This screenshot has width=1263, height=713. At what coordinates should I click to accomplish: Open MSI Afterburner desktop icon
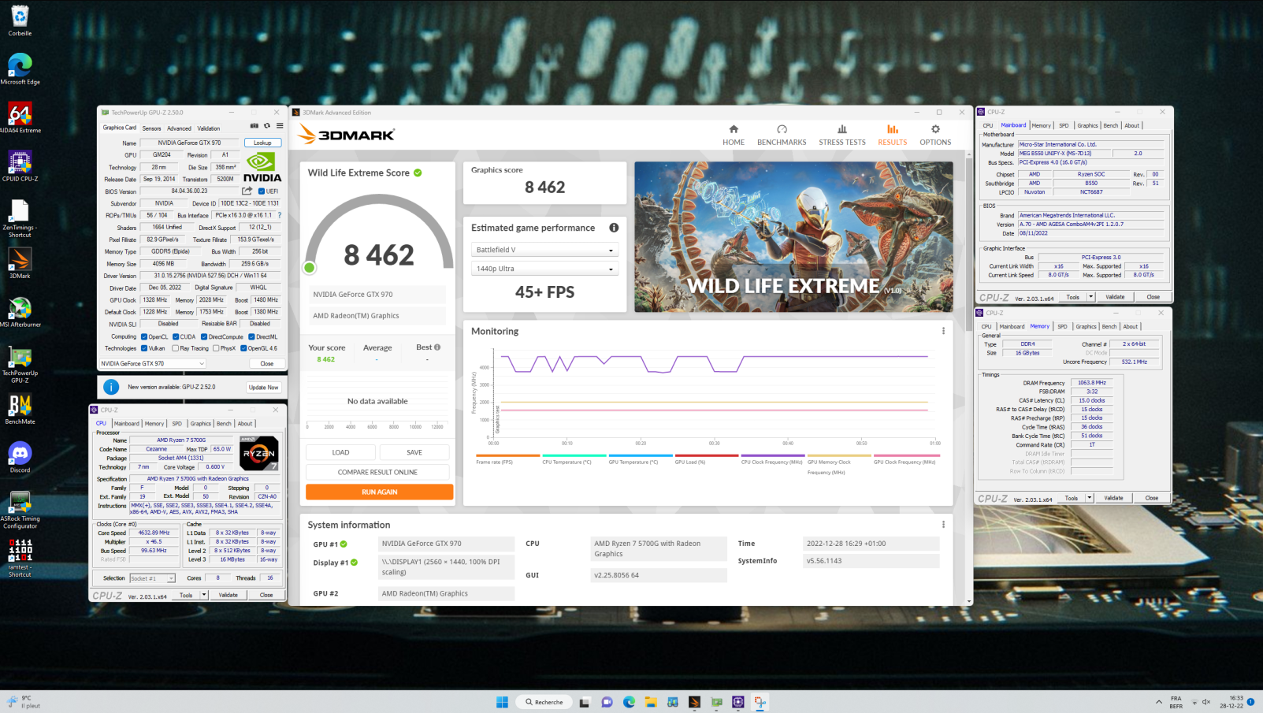pos(20,312)
